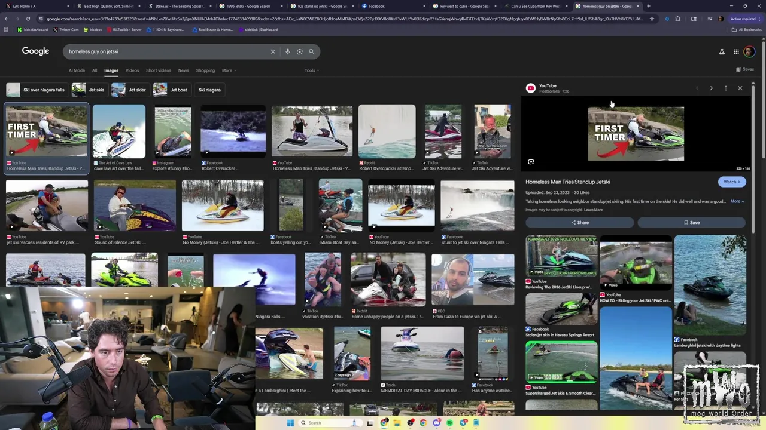Click preview panel scrollbar
This screenshot has width=766, height=430.
(753, 158)
